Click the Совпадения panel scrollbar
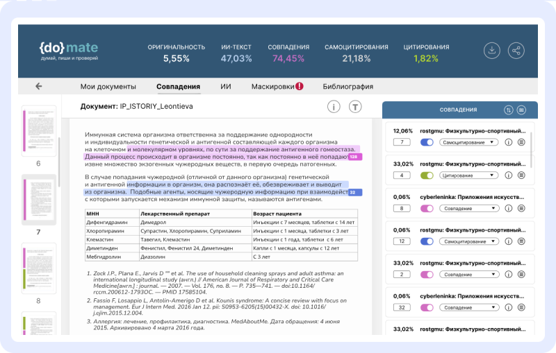The height and width of the screenshot is (353, 556). click(531, 150)
